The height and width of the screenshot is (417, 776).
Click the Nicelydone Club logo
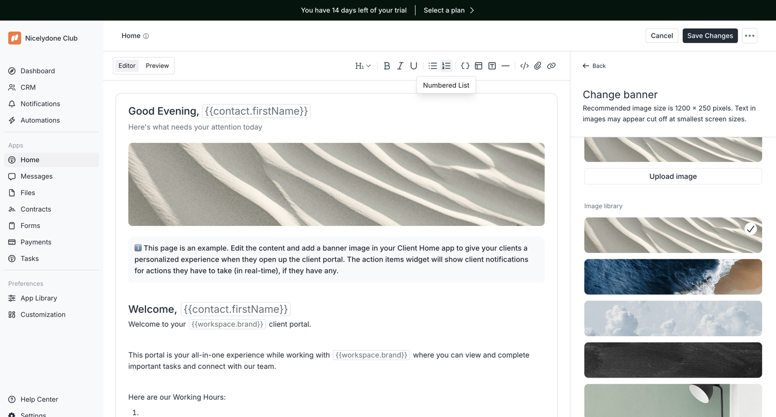pyautogui.click(x=14, y=38)
